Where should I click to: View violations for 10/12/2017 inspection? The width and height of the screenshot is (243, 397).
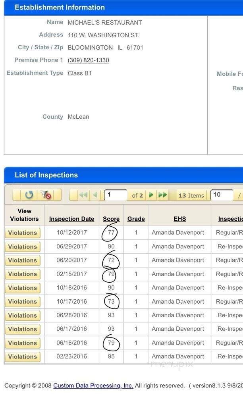(23, 233)
